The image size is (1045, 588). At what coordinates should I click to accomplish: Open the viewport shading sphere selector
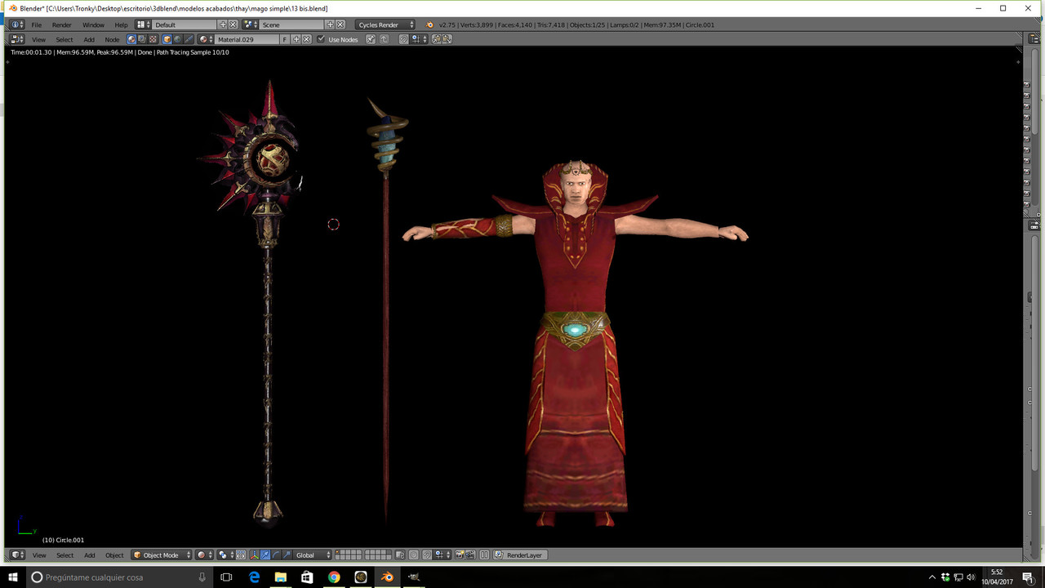(205, 555)
